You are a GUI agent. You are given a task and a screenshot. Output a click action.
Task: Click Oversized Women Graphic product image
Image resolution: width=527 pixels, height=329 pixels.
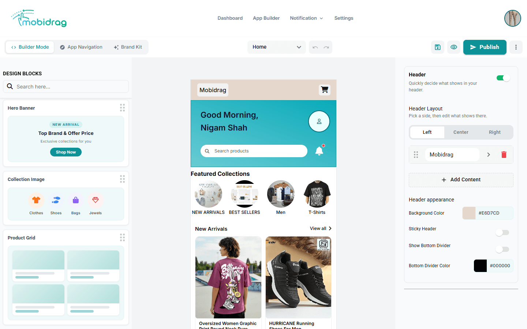click(x=228, y=277)
